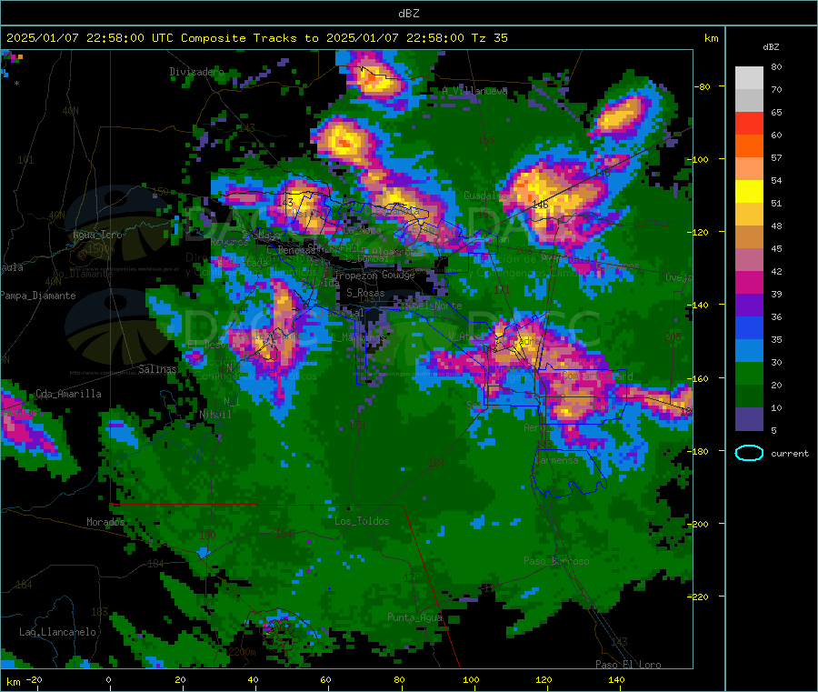Click the '-80' tick on the right axis

click(702, 86)
